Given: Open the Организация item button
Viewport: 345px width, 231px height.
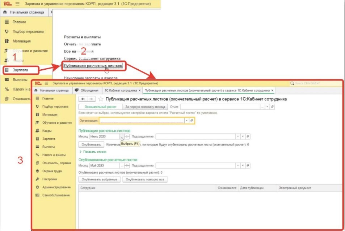Looking at the screenshot, I should coord(192,121).
